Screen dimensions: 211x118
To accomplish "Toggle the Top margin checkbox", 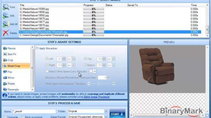I will [x=85, y=59].
